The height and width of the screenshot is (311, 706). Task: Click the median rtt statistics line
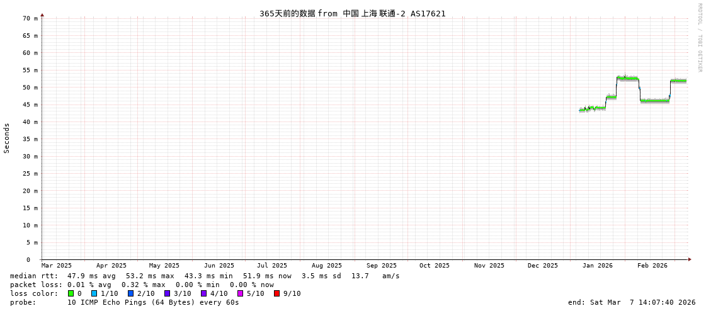pyautogui.click(x=205, y=276)
